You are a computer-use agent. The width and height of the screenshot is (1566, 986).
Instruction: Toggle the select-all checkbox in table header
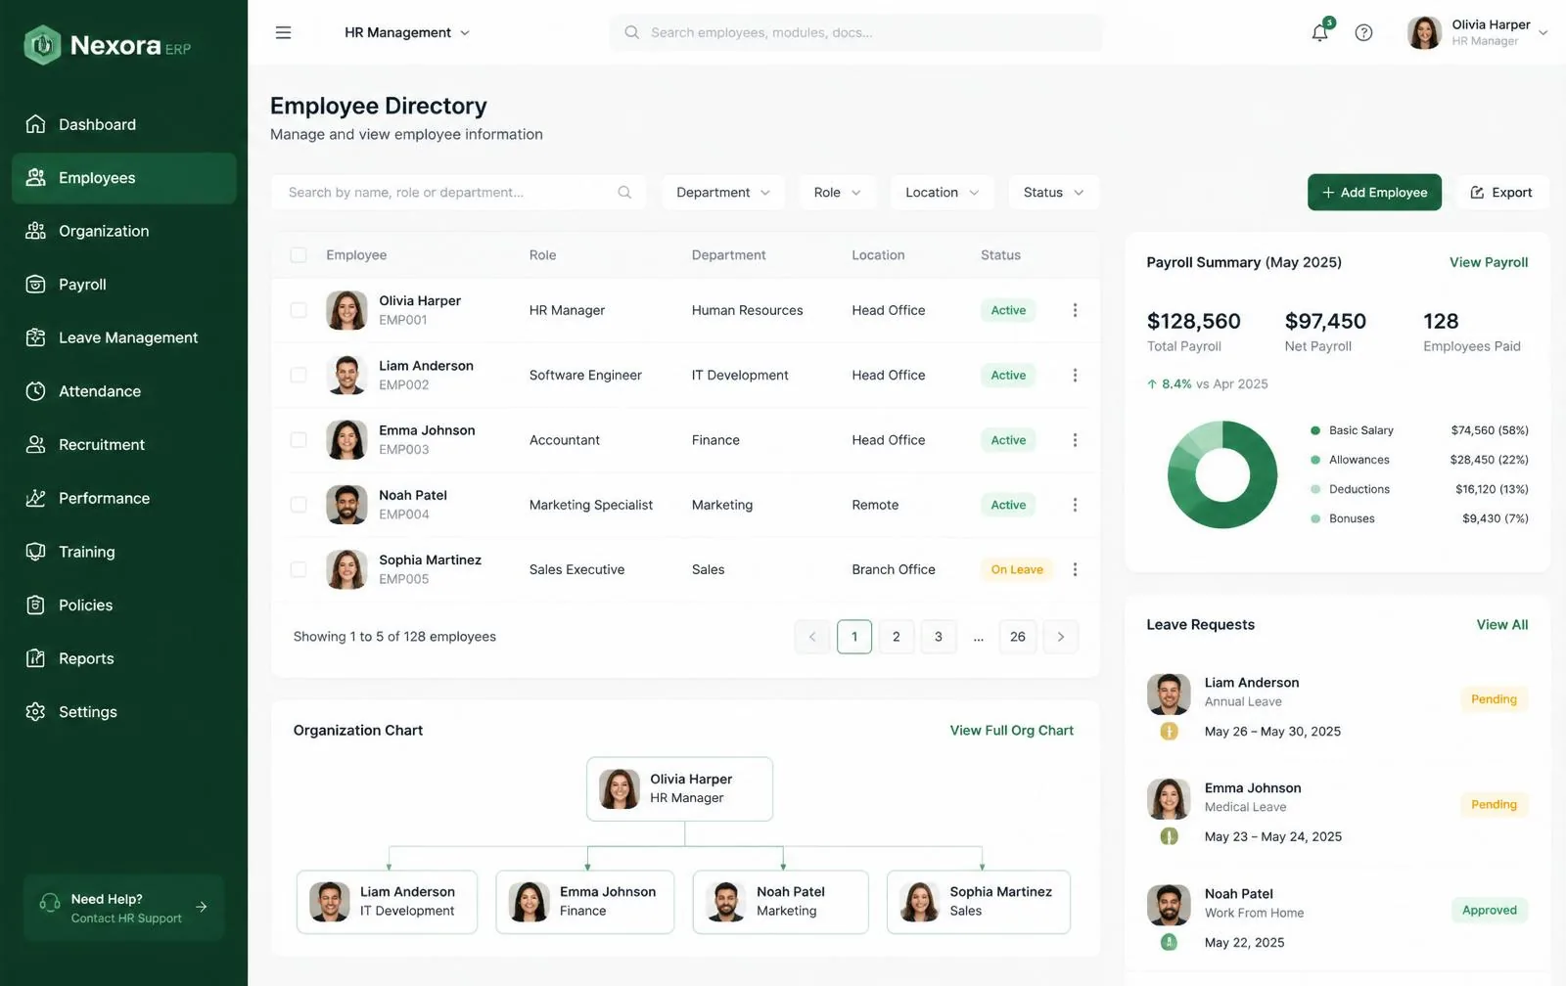299,255
